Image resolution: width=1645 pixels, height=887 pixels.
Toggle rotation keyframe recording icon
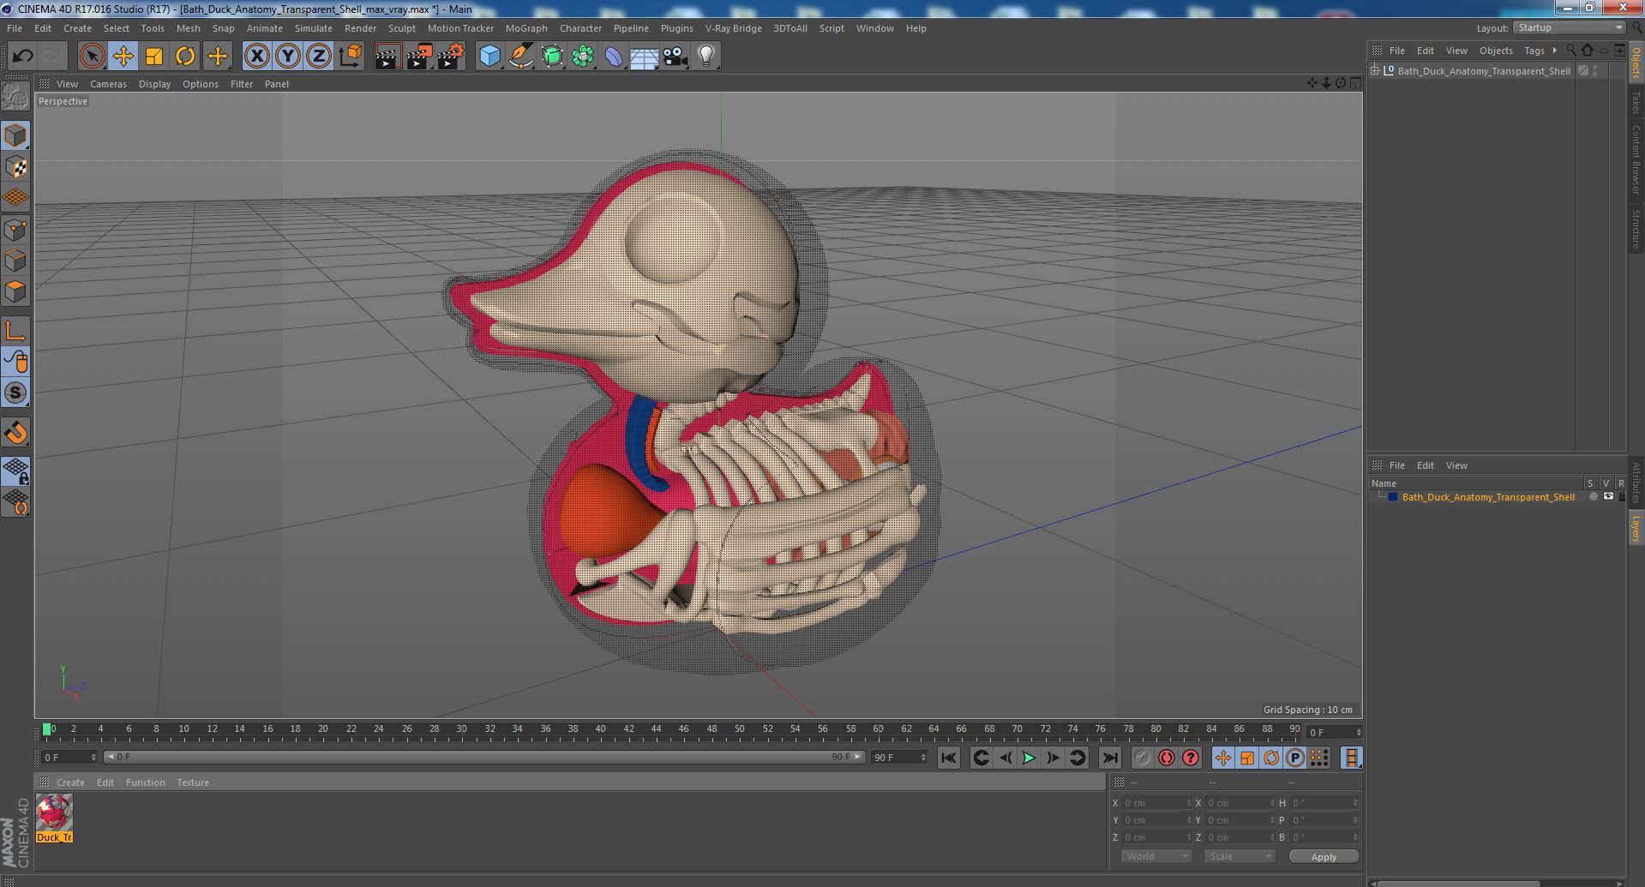coord(1271,758)
